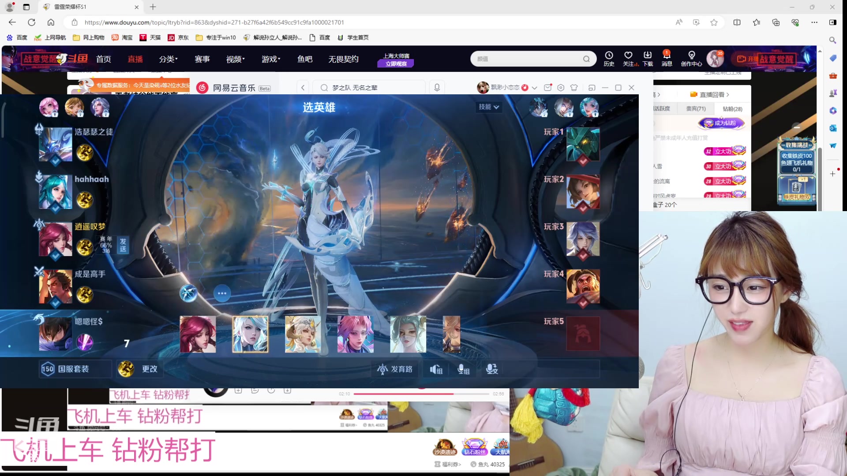Go to browser home page
The width and height of the screenshot is (847, 476).
tap(51, 22)
